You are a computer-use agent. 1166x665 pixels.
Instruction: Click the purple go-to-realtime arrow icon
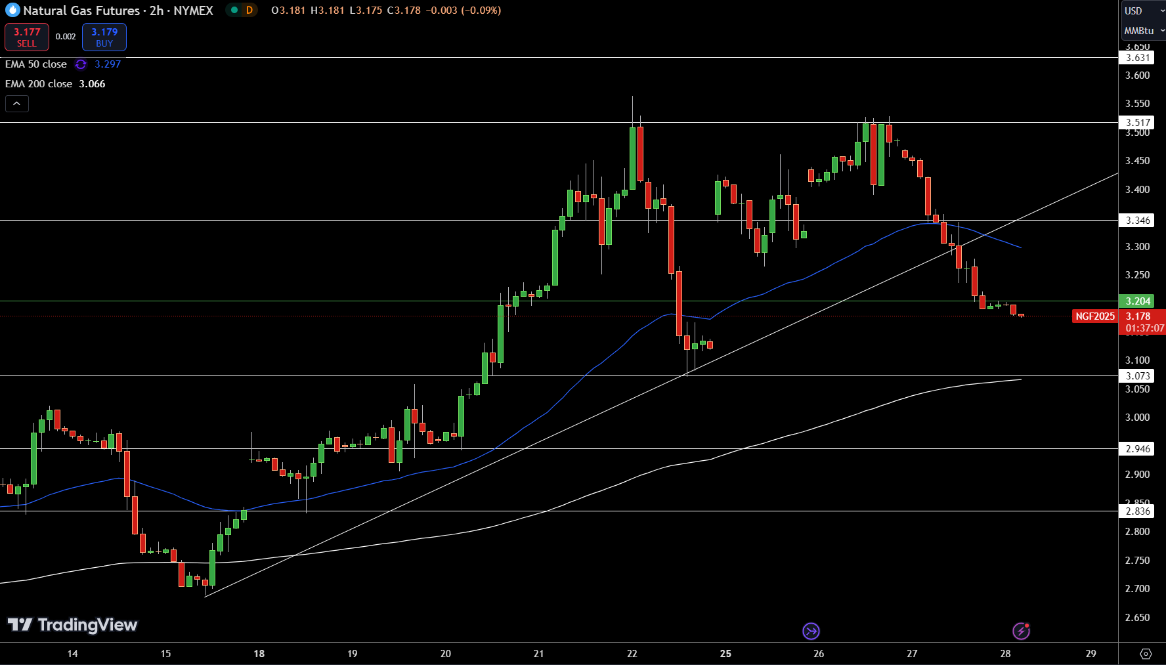coord(811,632)
